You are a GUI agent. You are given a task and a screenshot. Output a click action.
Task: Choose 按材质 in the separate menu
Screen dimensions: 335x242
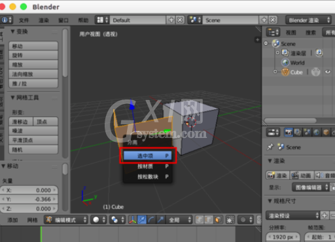click(x=148, y=166)
